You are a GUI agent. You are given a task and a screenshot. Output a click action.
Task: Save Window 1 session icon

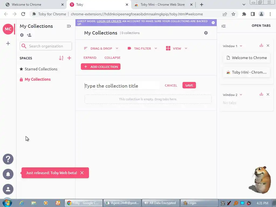coord(261,45)
